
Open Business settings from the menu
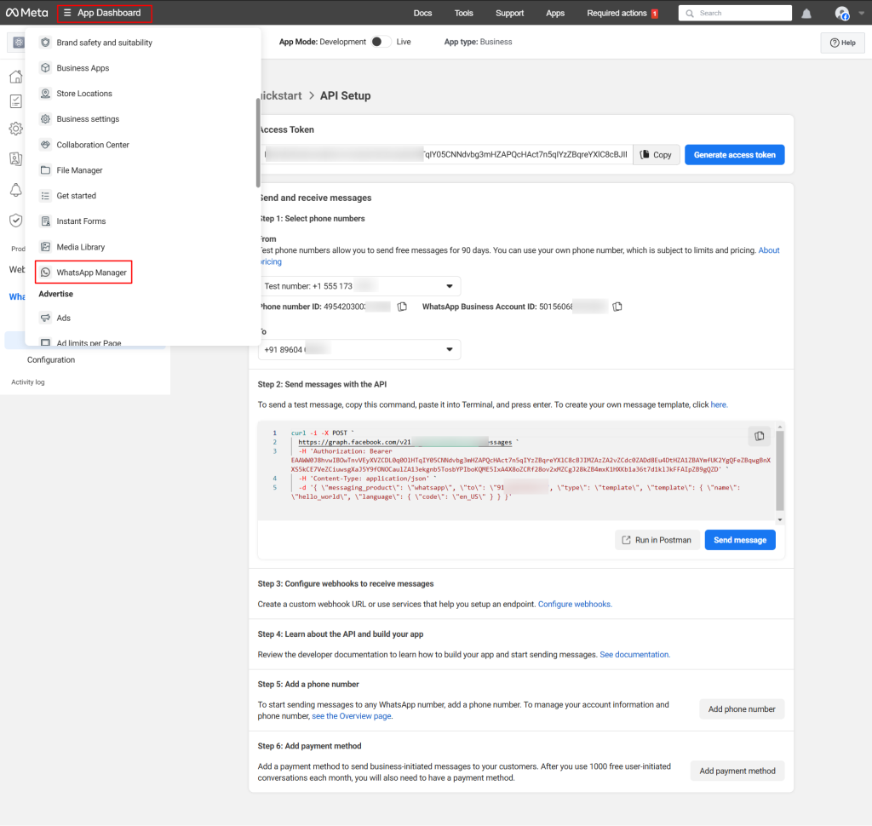coord(88,119)
